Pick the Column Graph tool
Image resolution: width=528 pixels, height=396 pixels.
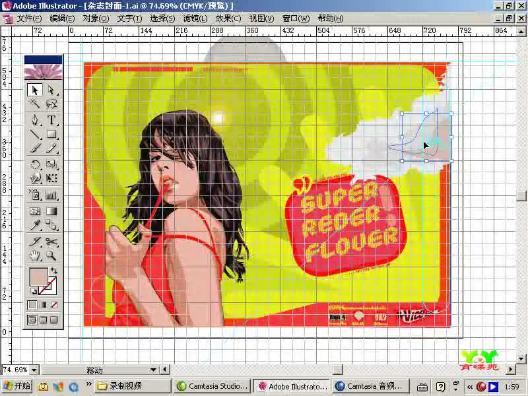click(51, 195)
